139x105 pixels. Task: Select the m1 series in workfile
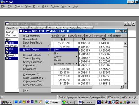12,49
